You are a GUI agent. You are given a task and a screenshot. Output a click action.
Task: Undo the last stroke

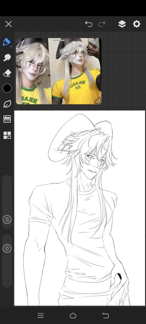[89, 24]
